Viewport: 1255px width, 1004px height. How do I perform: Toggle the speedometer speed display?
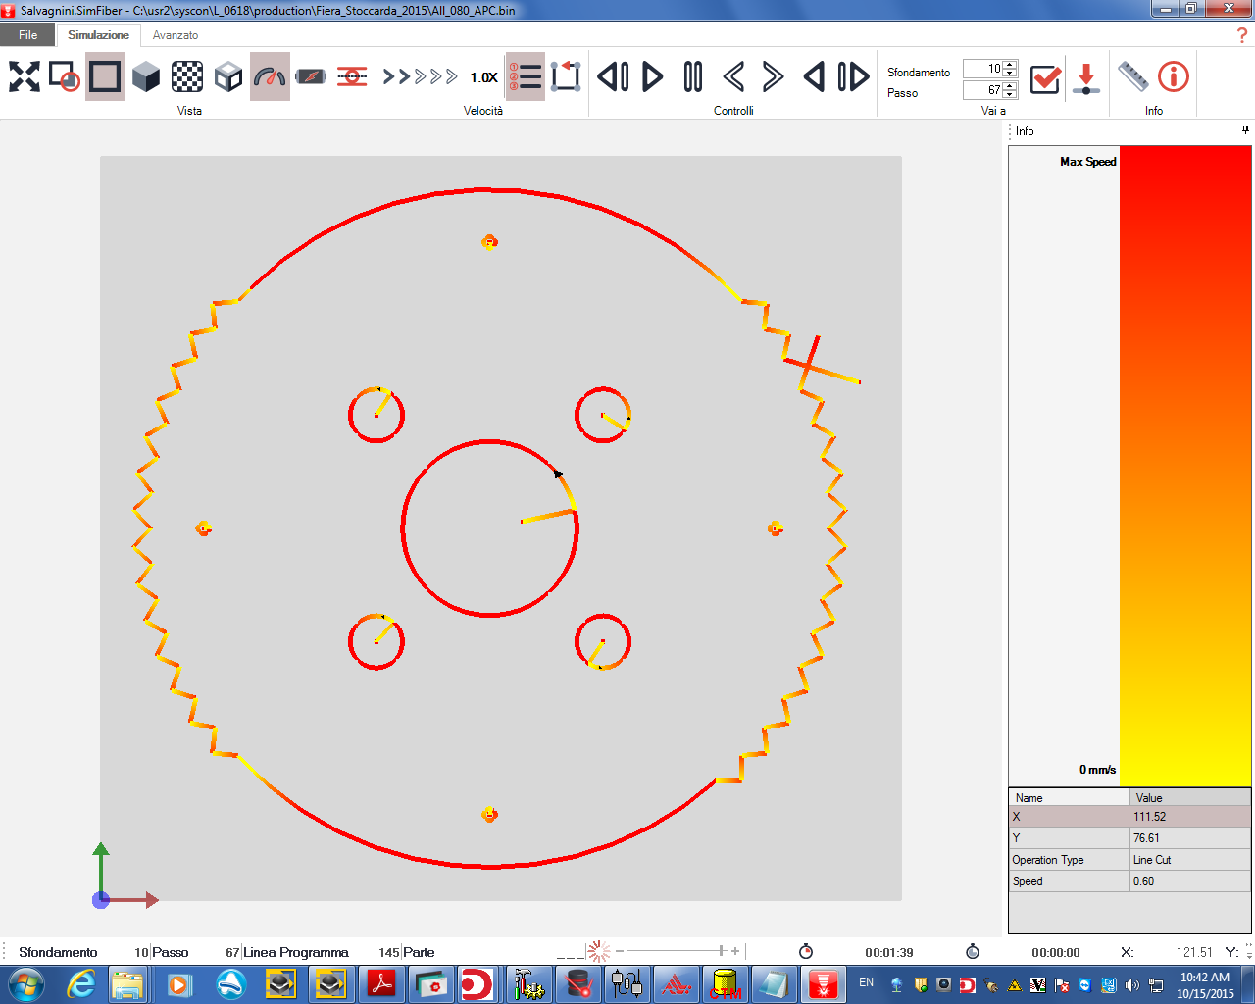tap(270, 76)
